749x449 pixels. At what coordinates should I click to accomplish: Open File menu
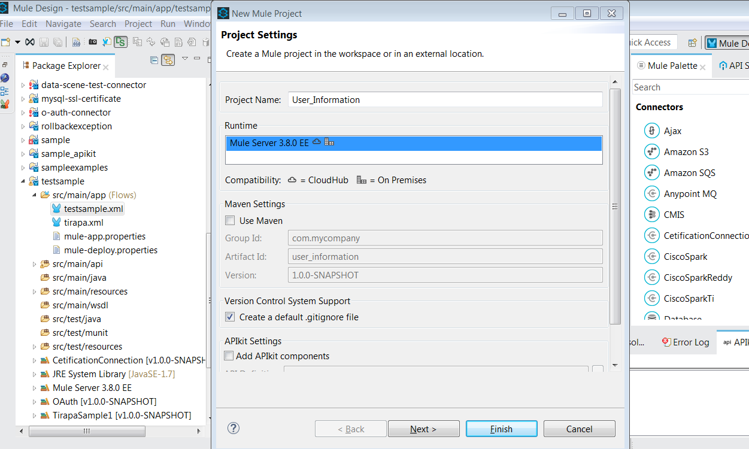[7, 24]
